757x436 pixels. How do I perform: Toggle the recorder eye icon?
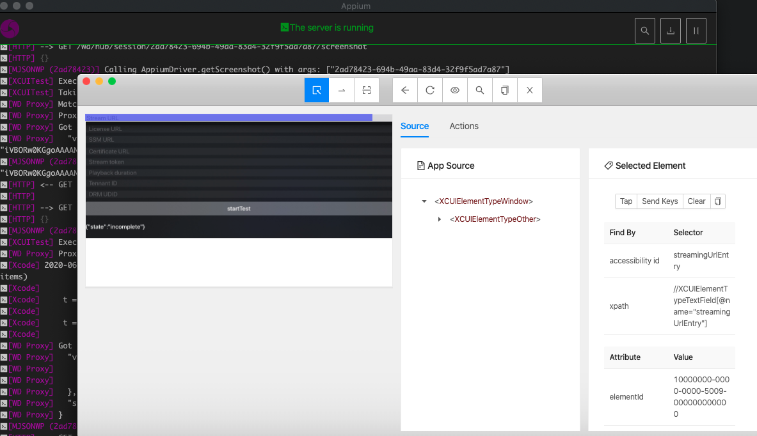(x=454, y=90)
